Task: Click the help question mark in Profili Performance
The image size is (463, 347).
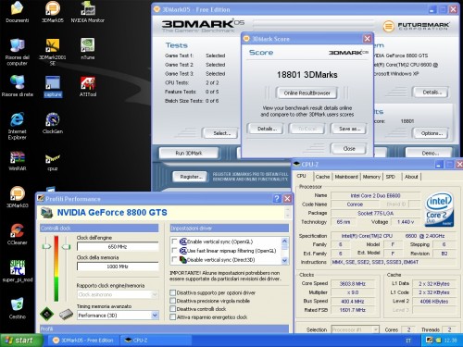Action: click(x=277, y=198)
